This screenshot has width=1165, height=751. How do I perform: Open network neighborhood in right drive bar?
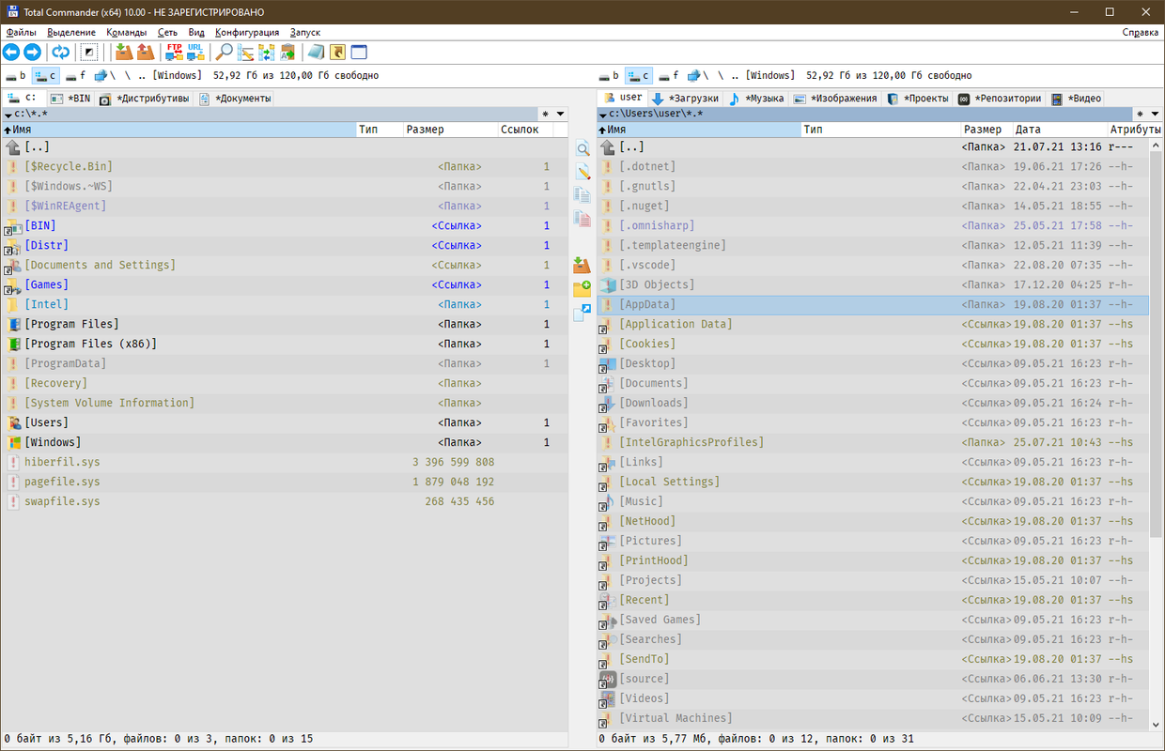pos(696,76)
